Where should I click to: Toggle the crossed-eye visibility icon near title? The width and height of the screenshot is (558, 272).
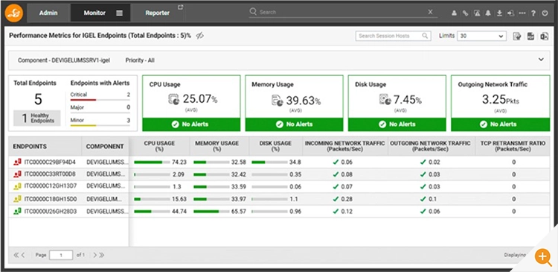pyautogui.click(x=200, y=35)
